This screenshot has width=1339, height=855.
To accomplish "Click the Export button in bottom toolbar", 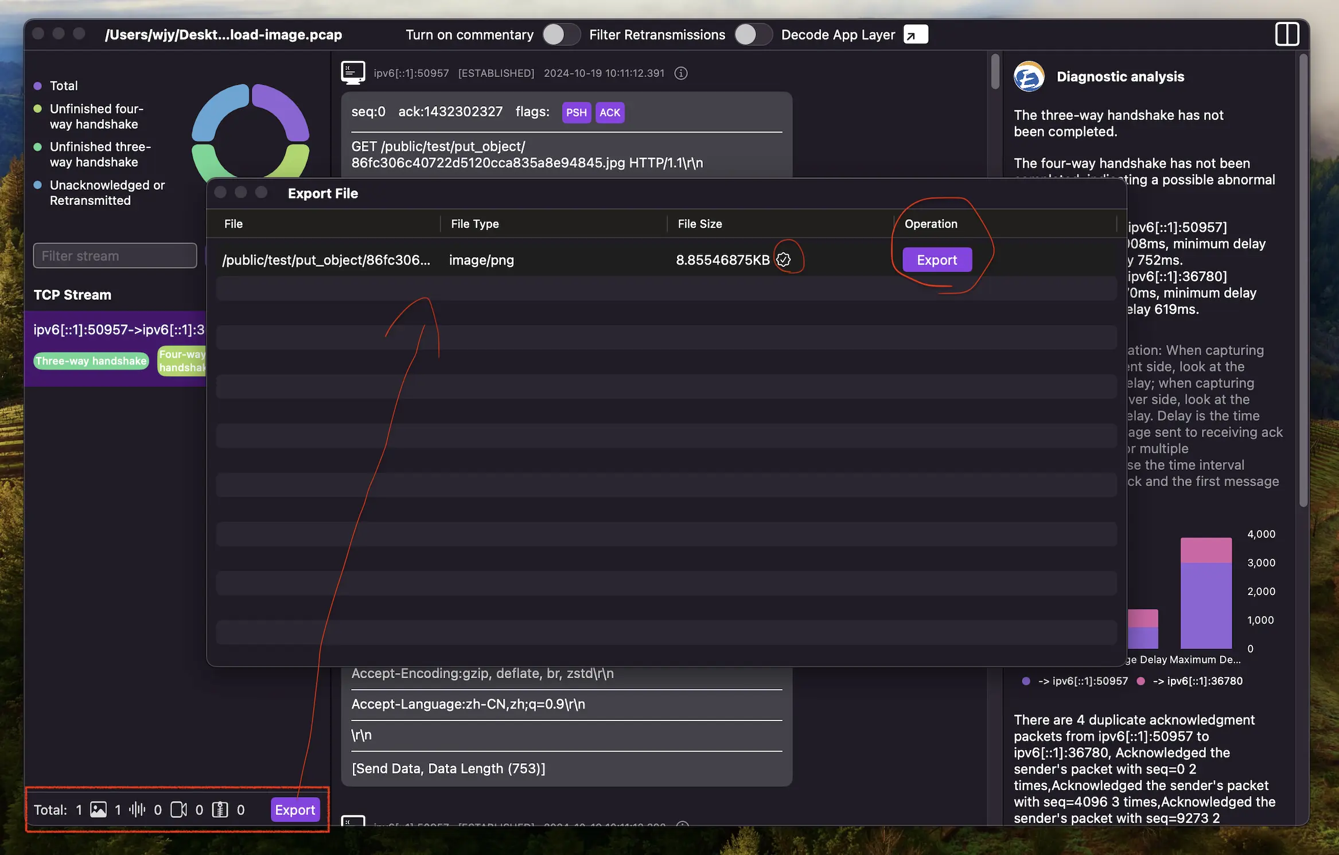I will pos(295,809).
